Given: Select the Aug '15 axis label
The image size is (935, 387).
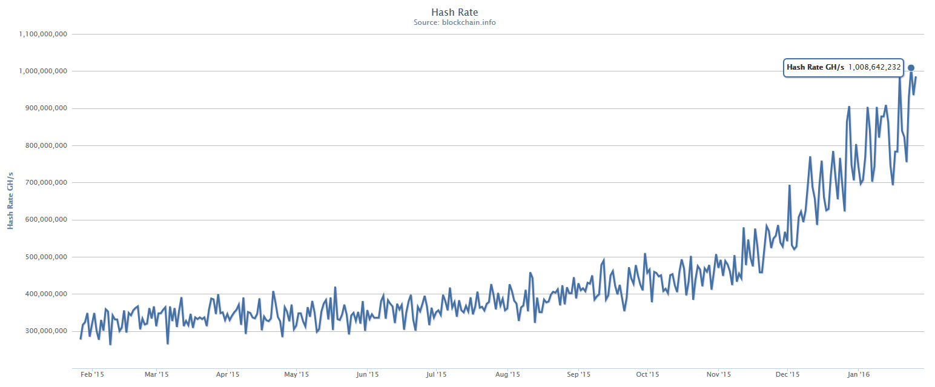Looking at the screenshot, I should [x=507, y=374].
